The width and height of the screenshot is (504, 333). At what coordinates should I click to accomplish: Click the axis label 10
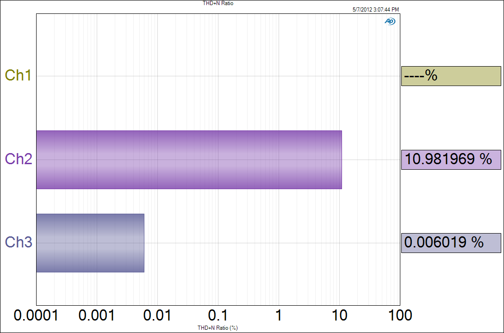coord(339,315)
